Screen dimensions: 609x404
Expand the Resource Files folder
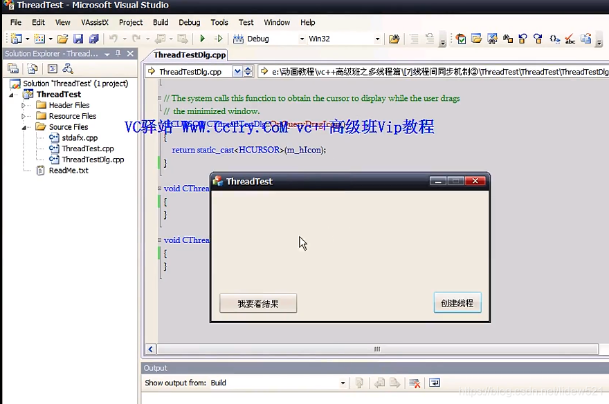pyautogui.click(x=23, y=116)
